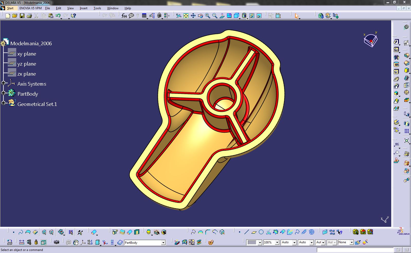Viewport: 411px width, 253px height.
Task: Click the view compass in top-right corner
Action: pos(371,40)
